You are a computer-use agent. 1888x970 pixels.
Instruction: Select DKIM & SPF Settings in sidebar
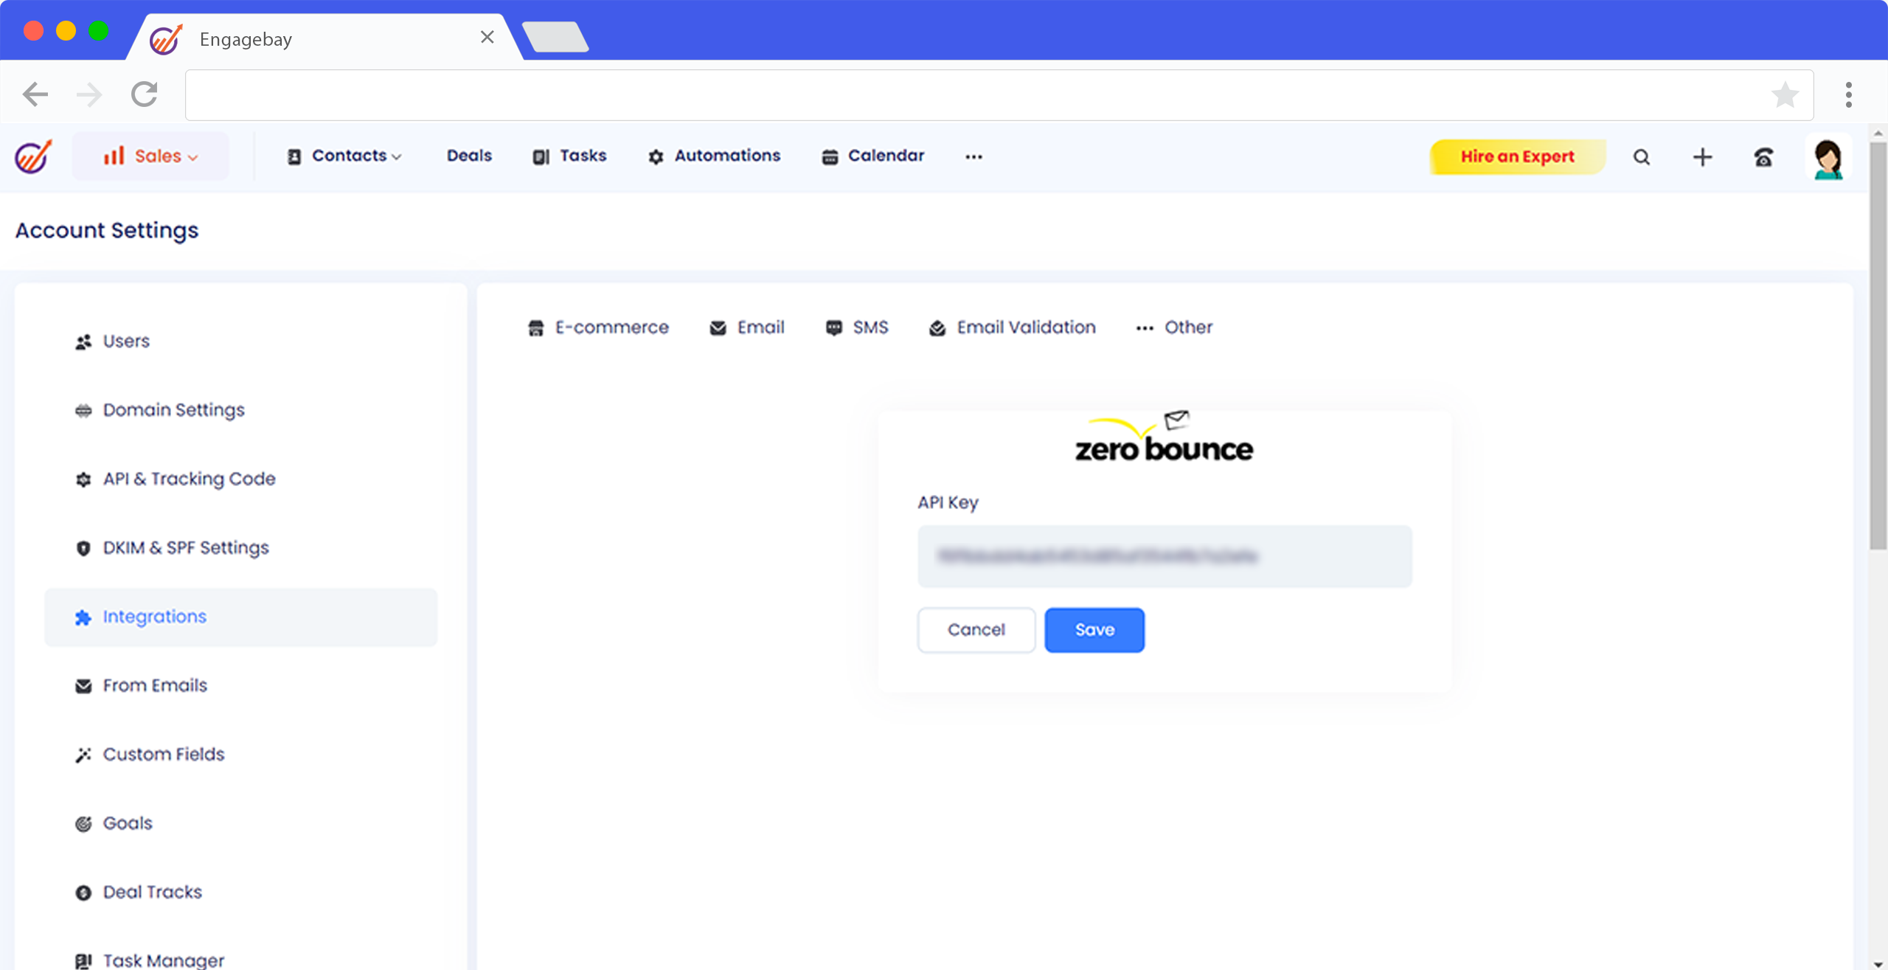tap(185, 548)
